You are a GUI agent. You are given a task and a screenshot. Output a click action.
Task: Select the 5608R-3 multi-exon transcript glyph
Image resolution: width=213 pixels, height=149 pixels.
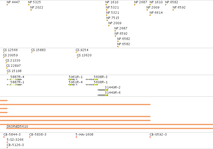point(92,79)
